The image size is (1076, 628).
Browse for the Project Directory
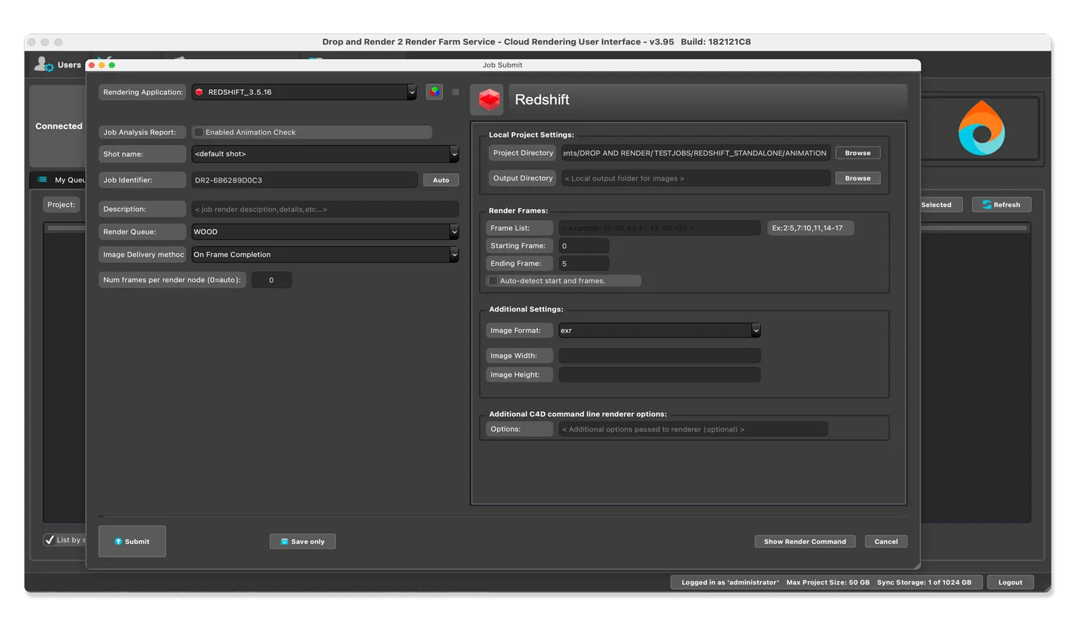pos(857,153)
